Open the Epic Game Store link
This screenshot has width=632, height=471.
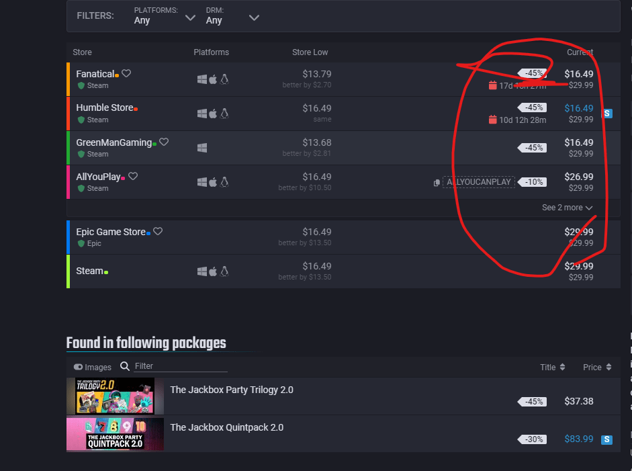(x=111, y=232)
